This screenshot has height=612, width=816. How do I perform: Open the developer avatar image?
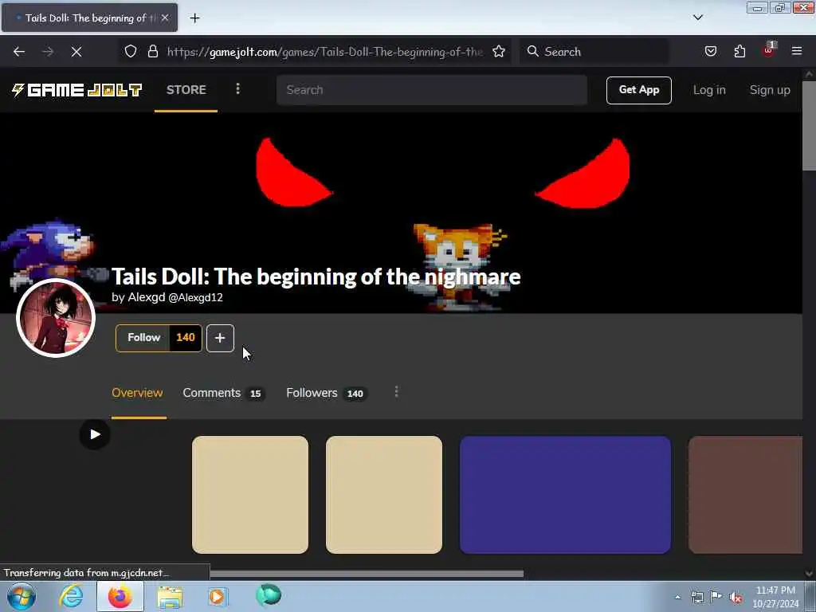click(x=56, y=317)
